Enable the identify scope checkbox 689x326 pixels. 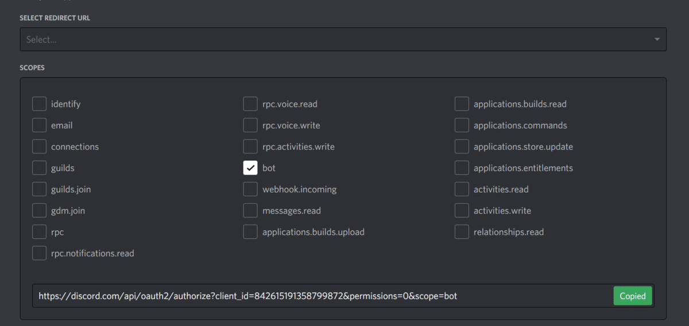pyautogui.click(x=39, y=104)
